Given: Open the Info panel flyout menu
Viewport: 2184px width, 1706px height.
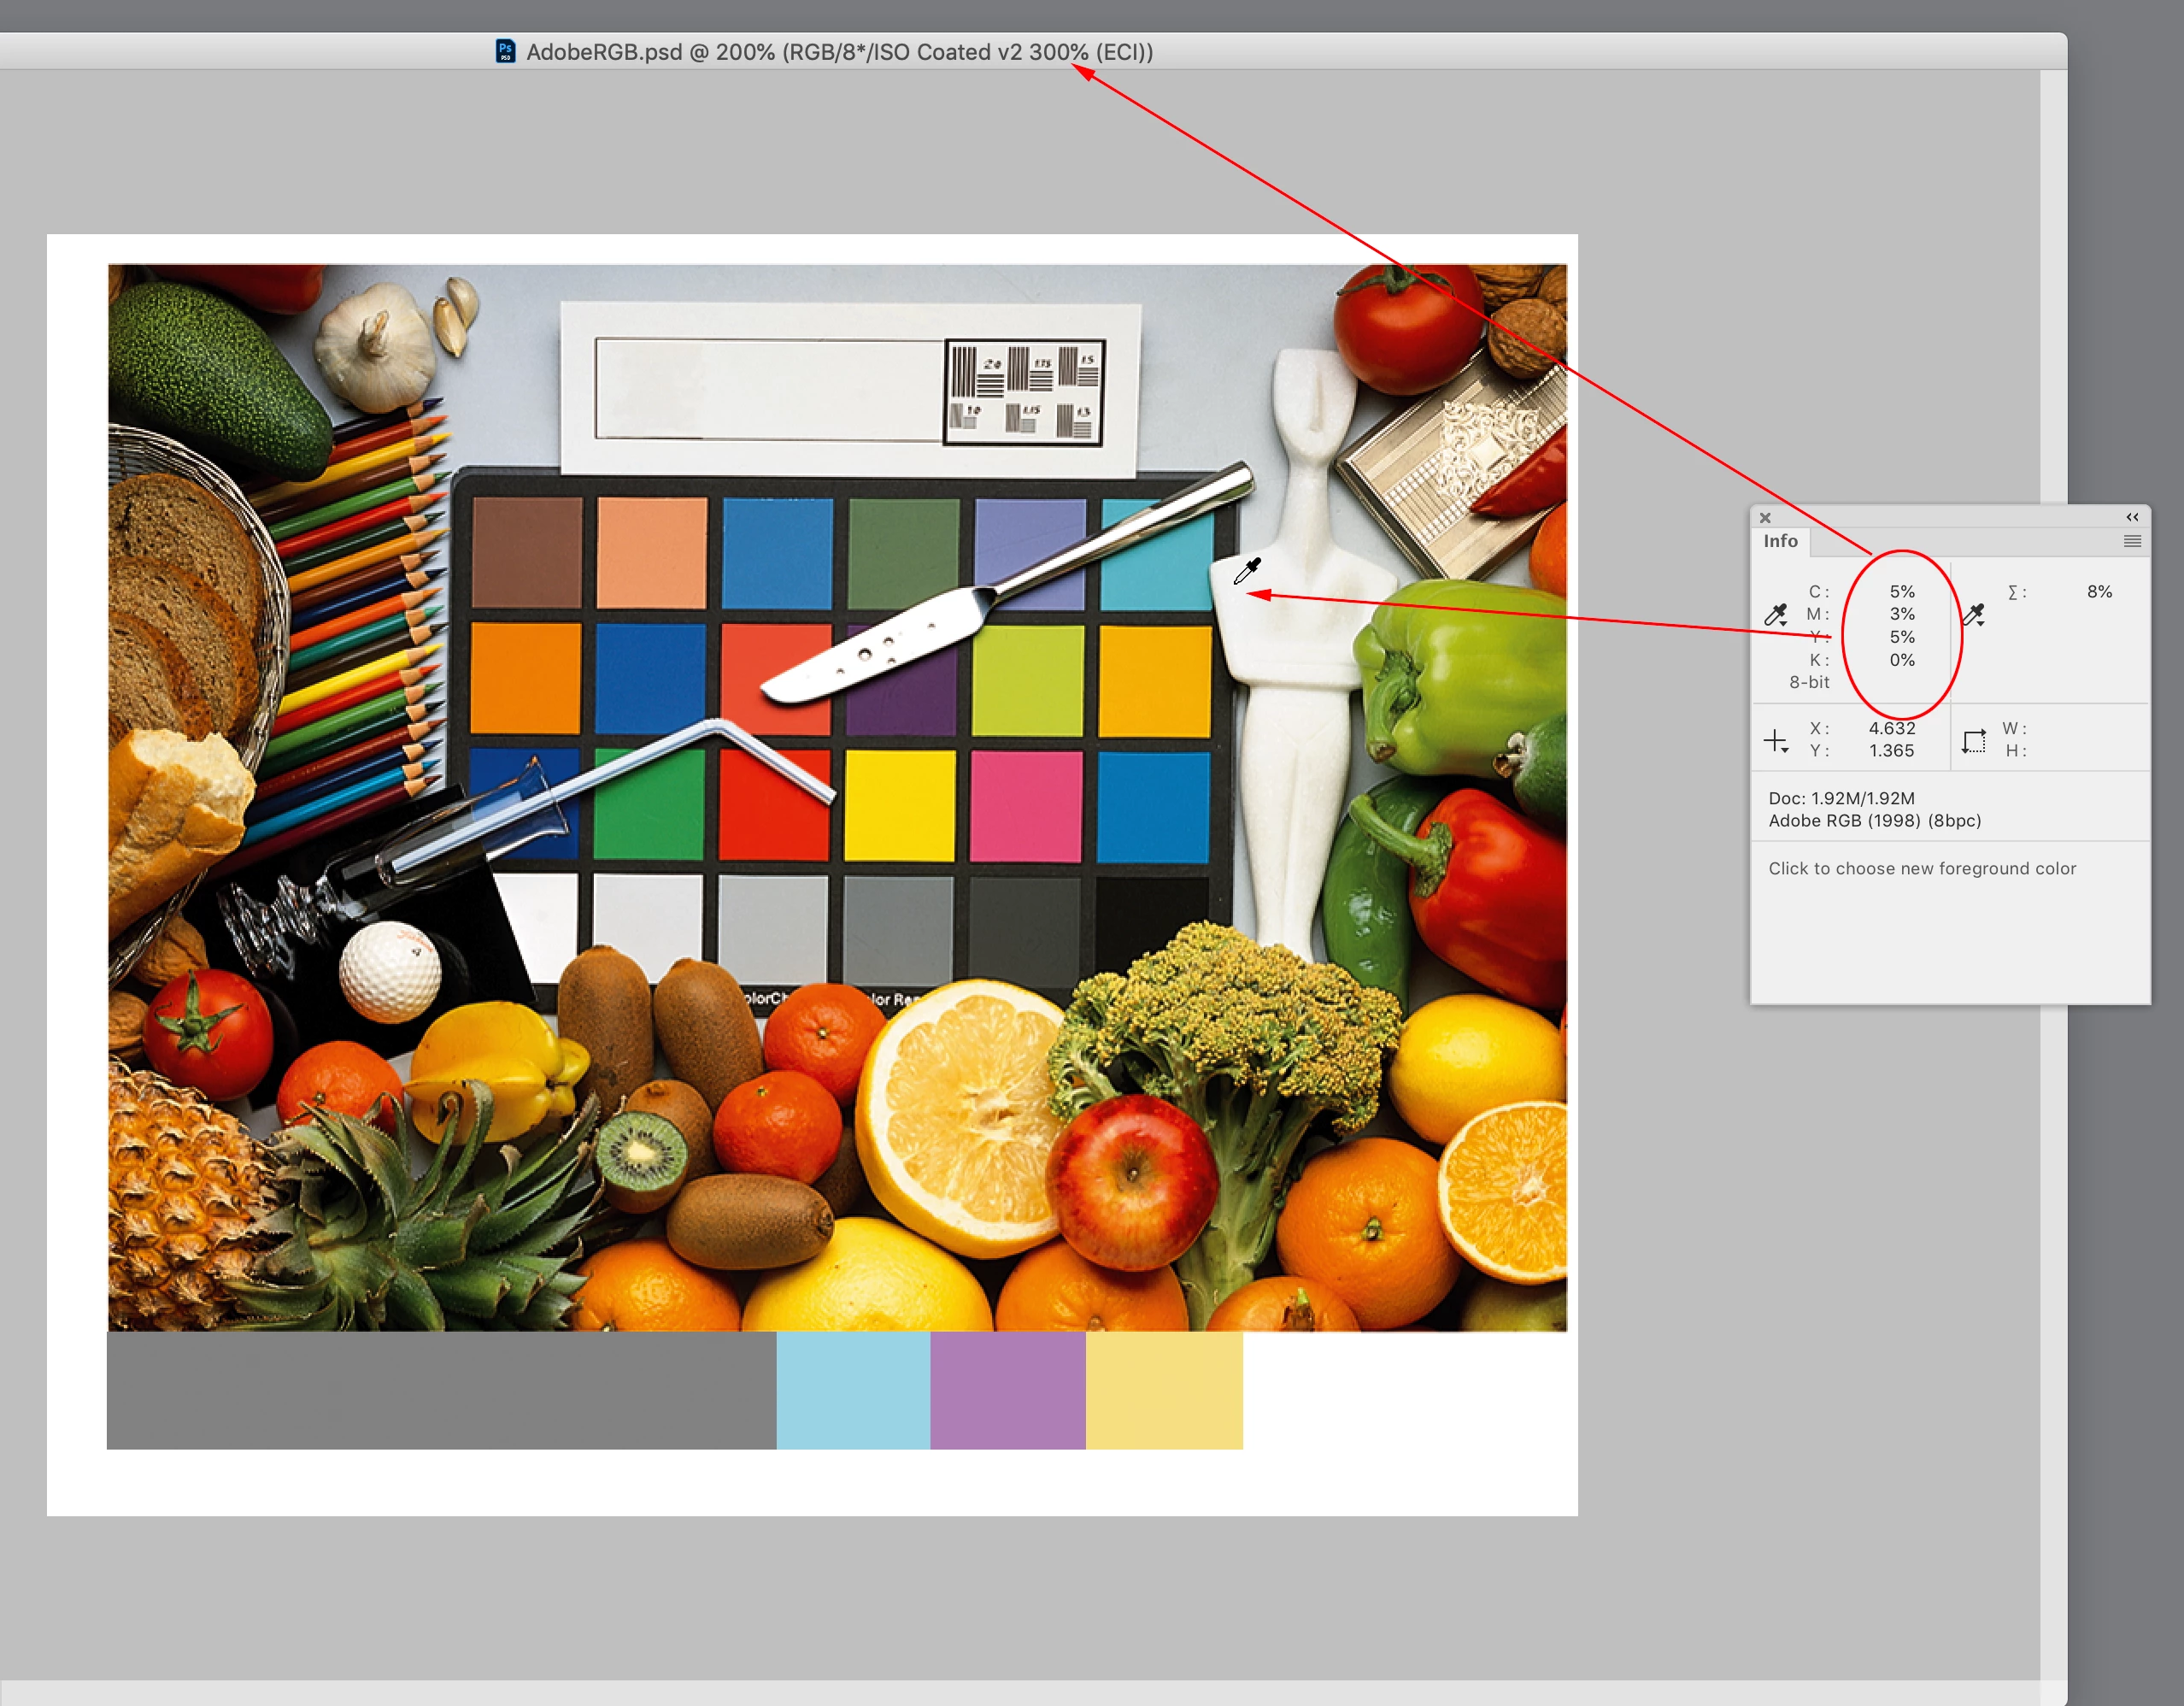Looking at the screenshot, I should click(x=2132, y=541).
